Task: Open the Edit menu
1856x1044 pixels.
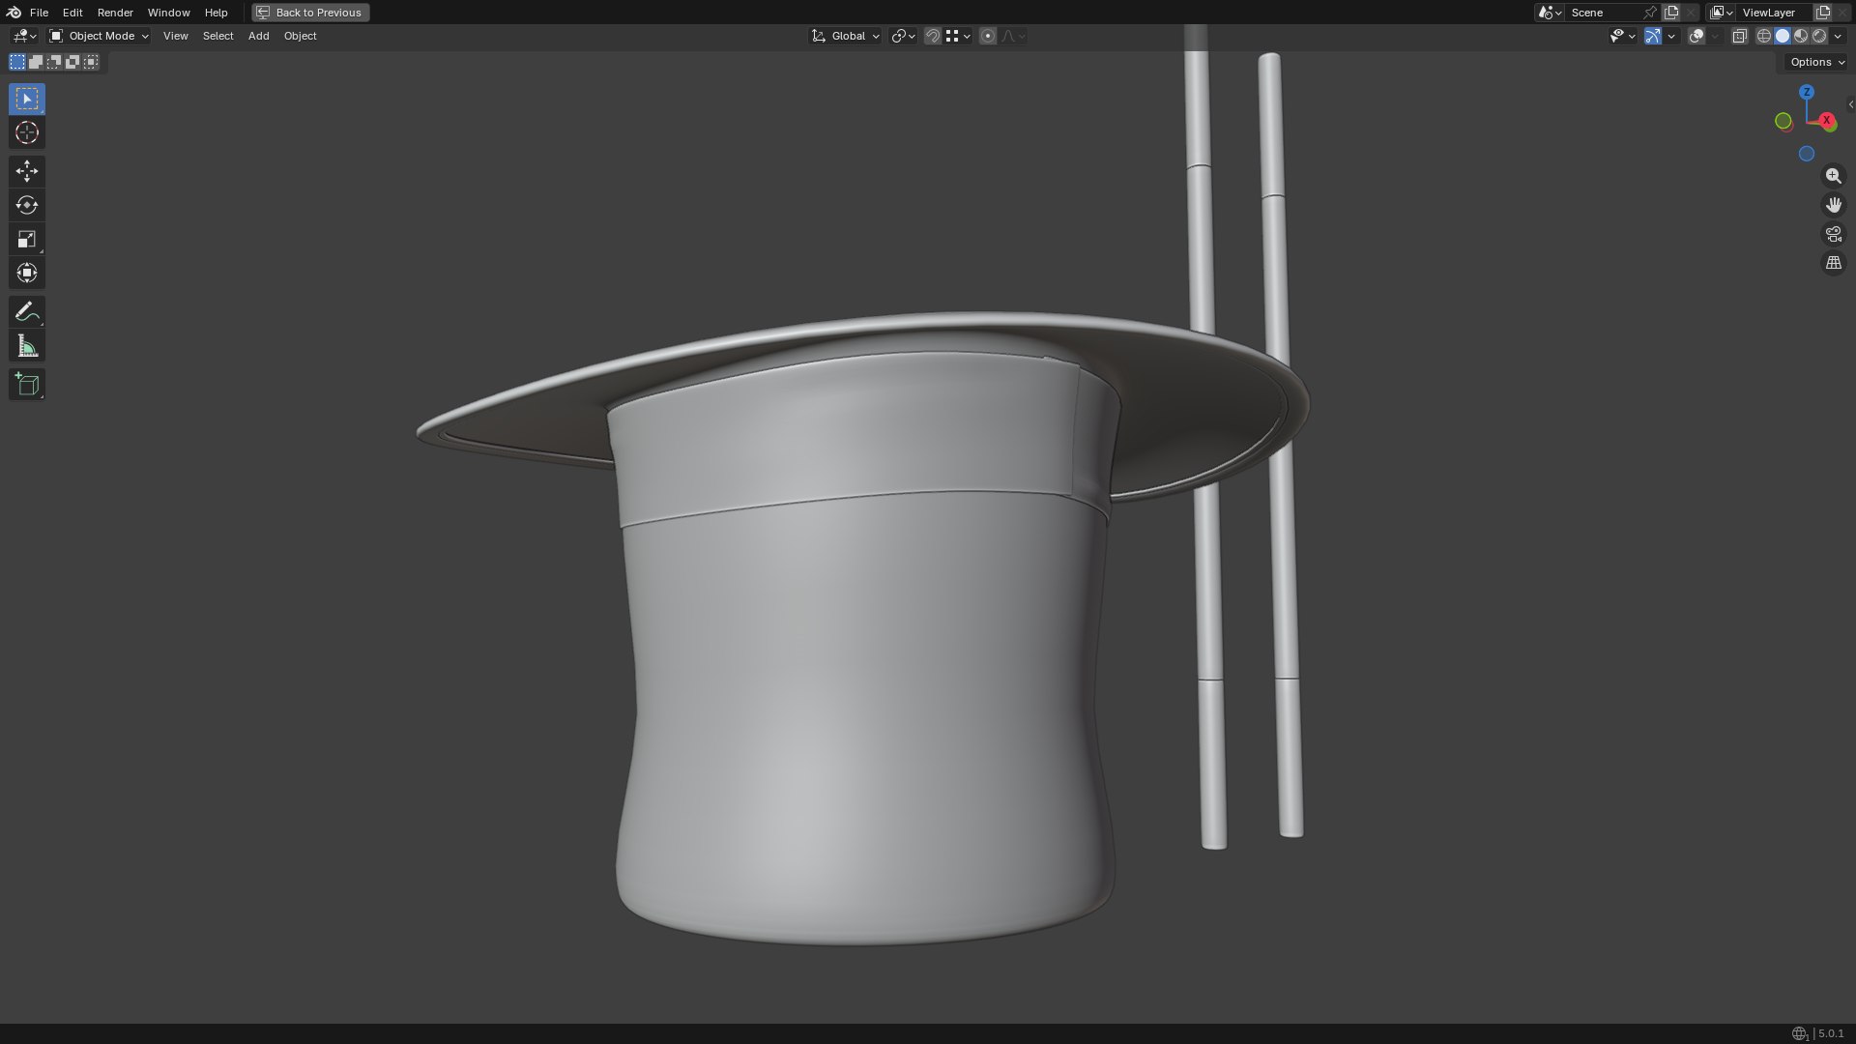Action: pyautogui.click(x=72, y=13)
